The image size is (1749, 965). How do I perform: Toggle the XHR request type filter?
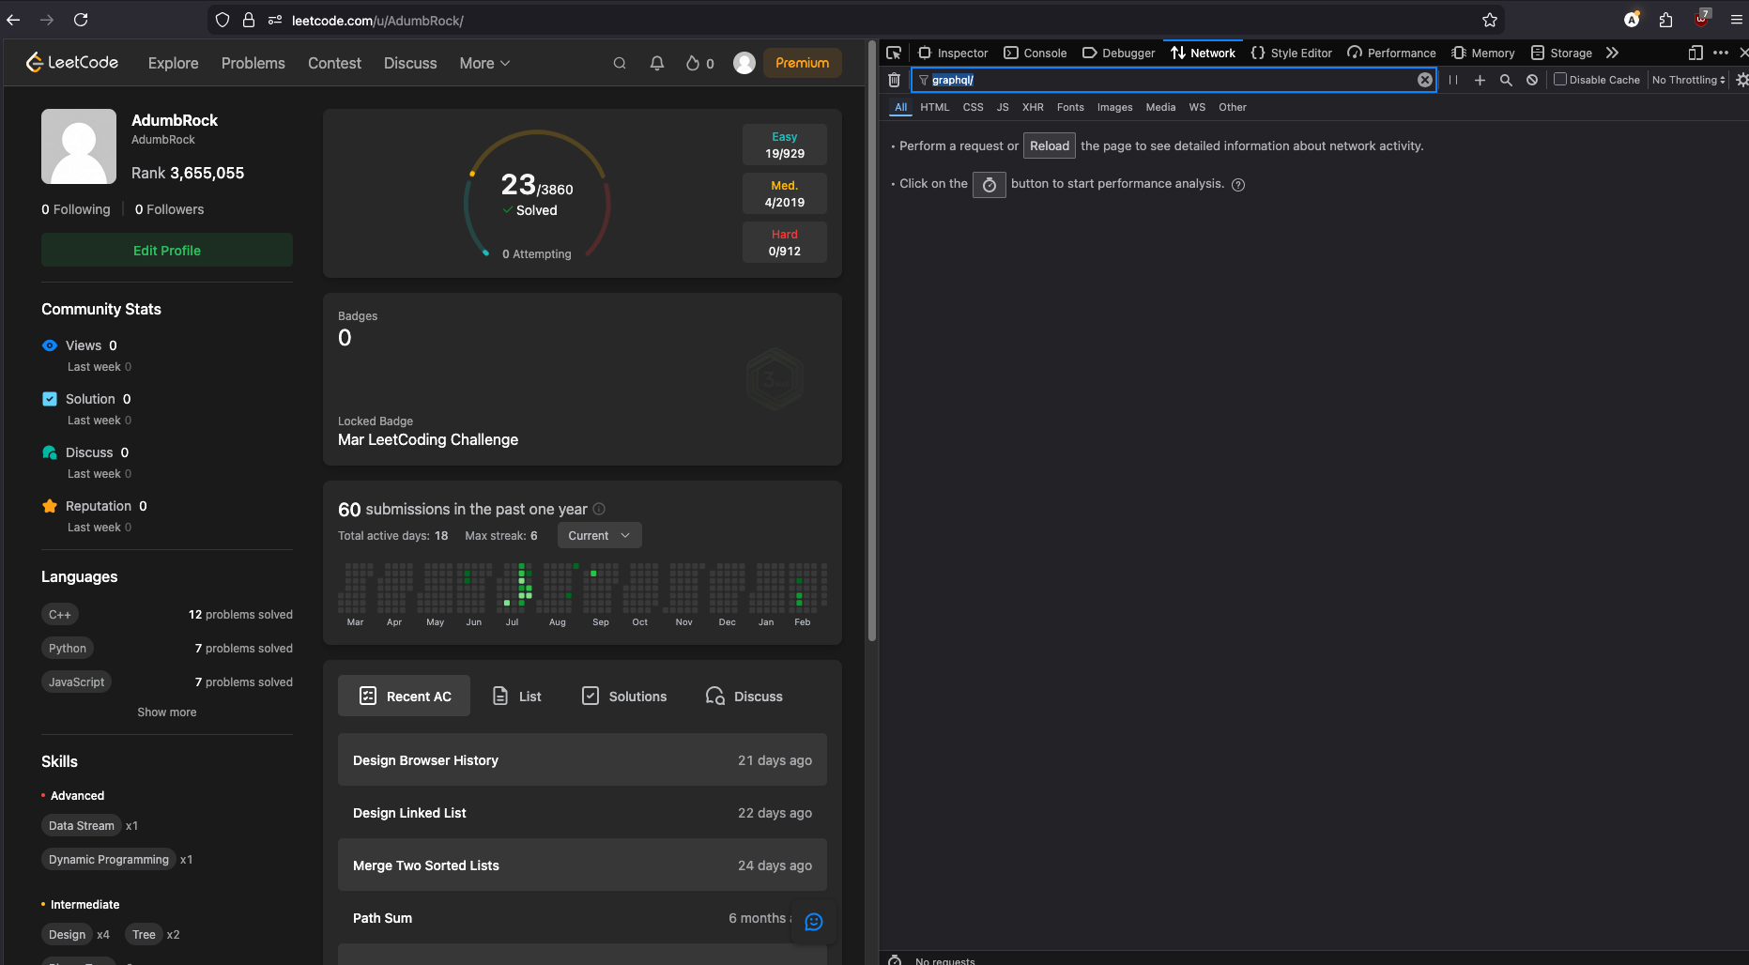pos(1033,107)
